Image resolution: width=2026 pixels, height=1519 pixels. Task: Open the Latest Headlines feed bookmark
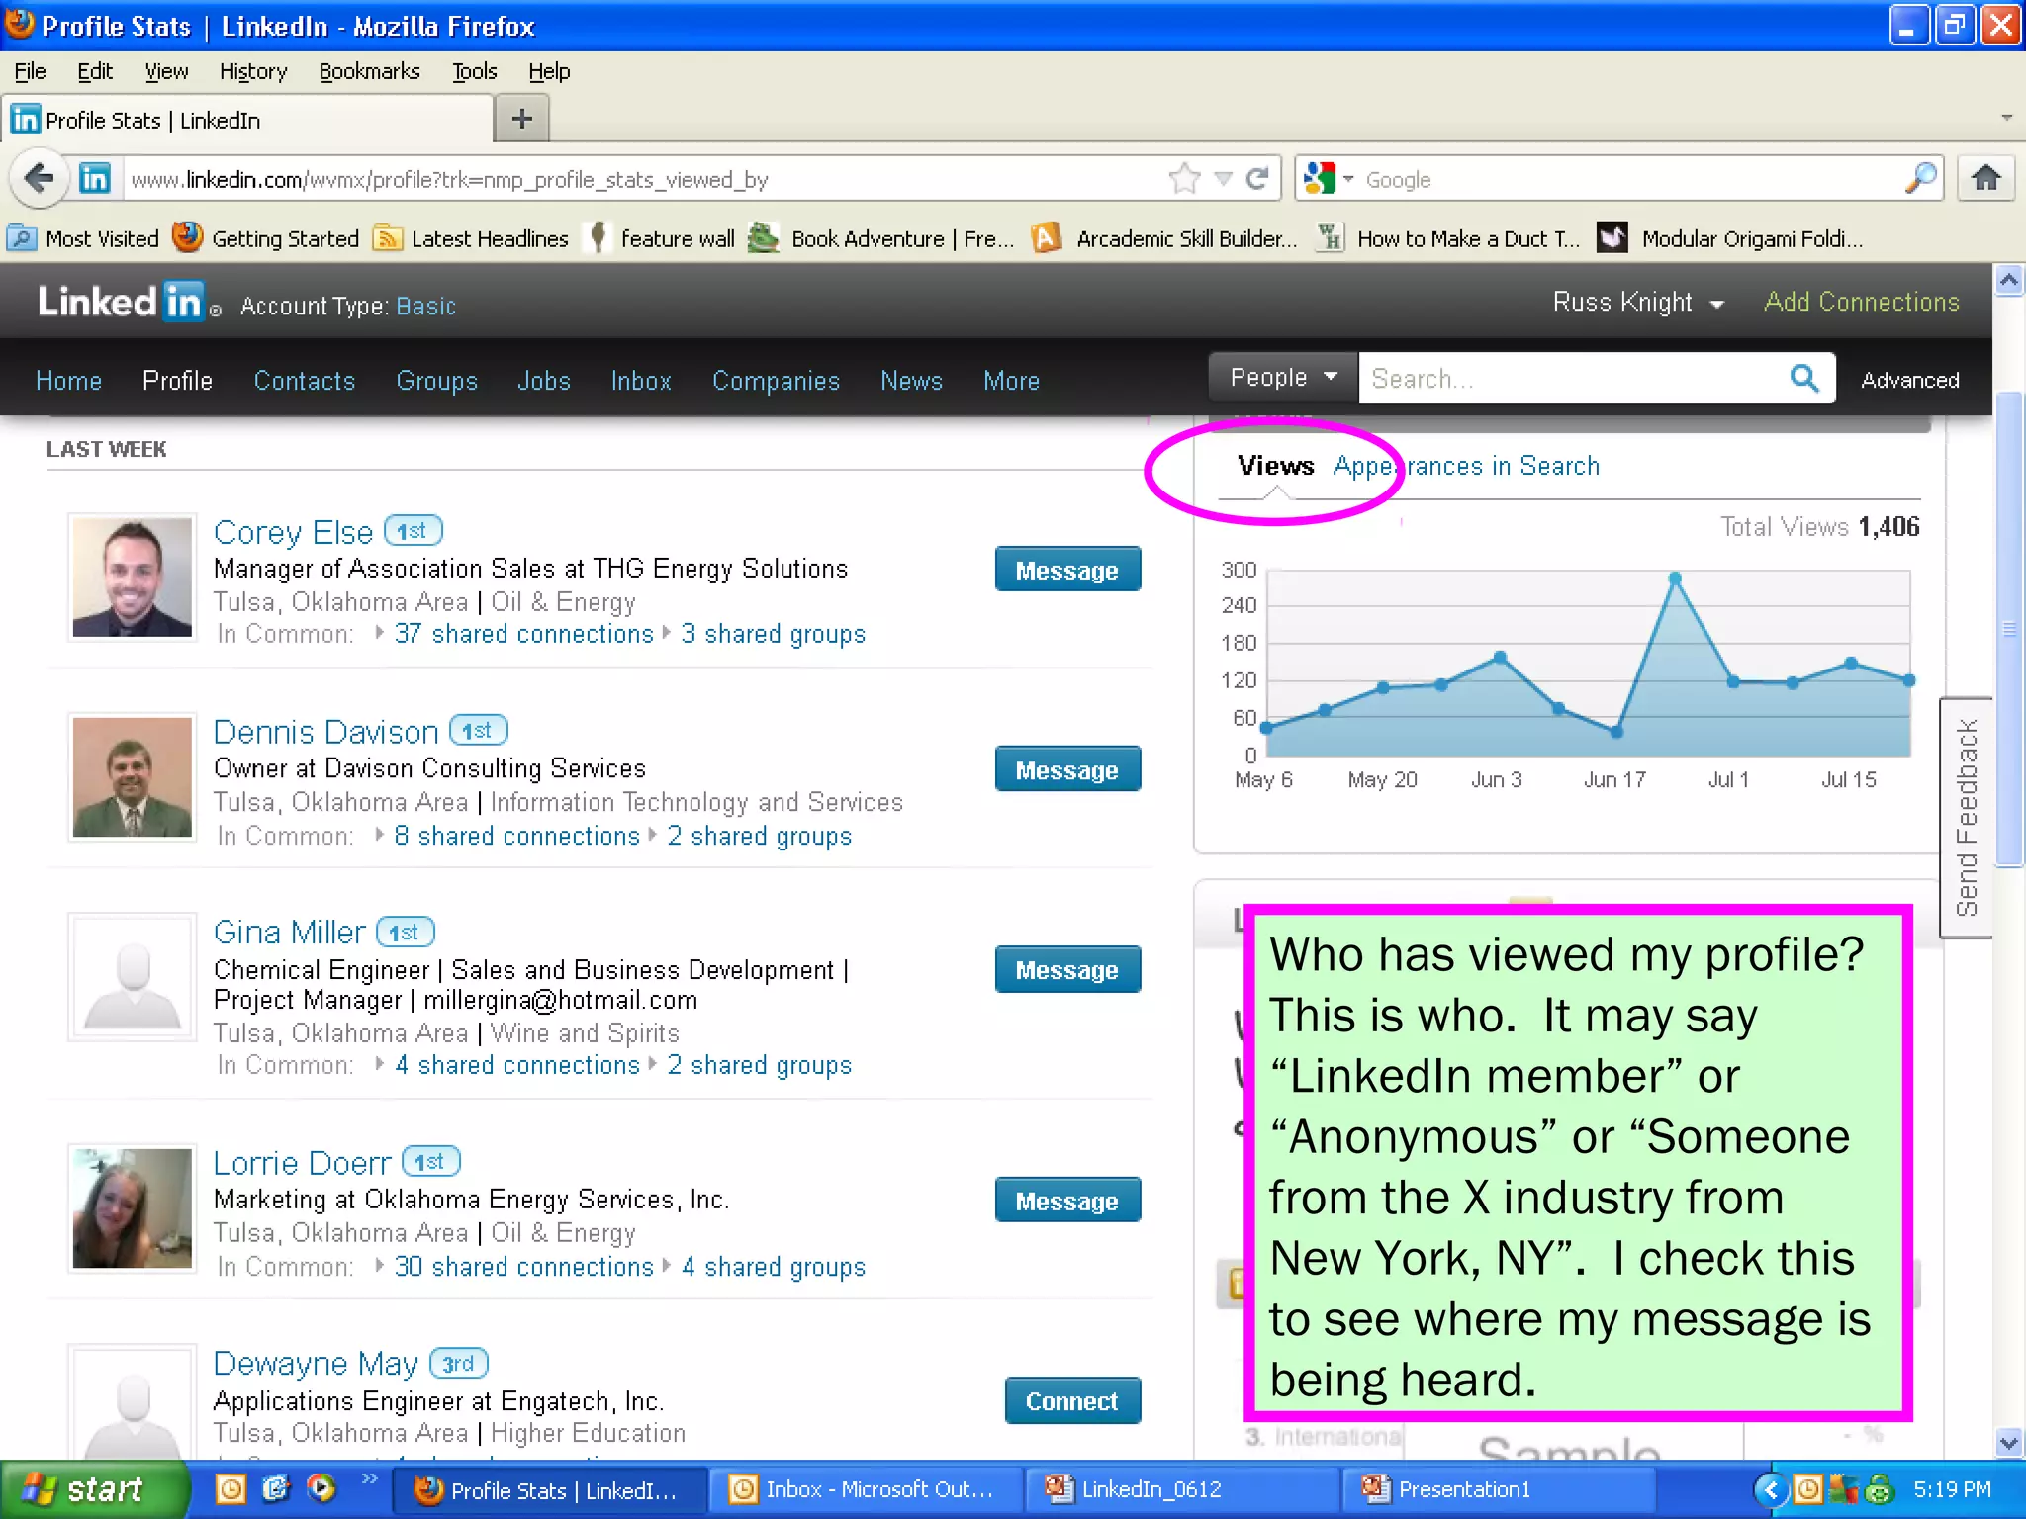tap(471, 238)
